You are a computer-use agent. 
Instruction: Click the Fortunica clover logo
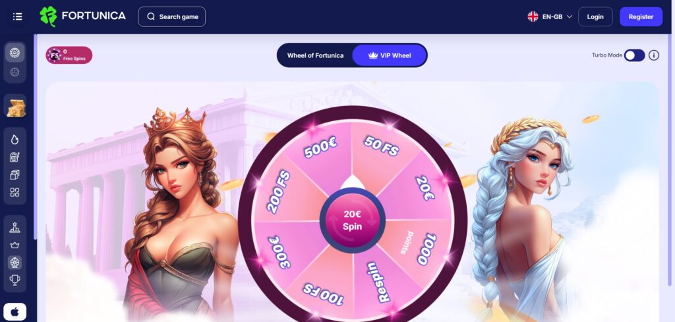[48, 16]
